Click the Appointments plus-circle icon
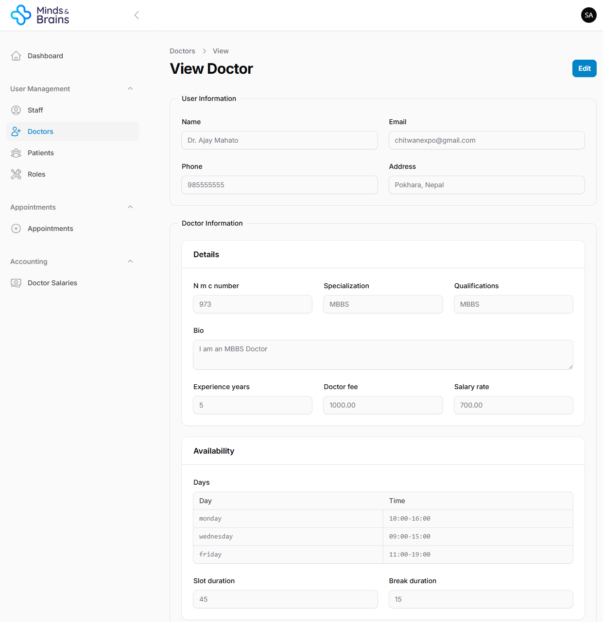 (16, 229)
